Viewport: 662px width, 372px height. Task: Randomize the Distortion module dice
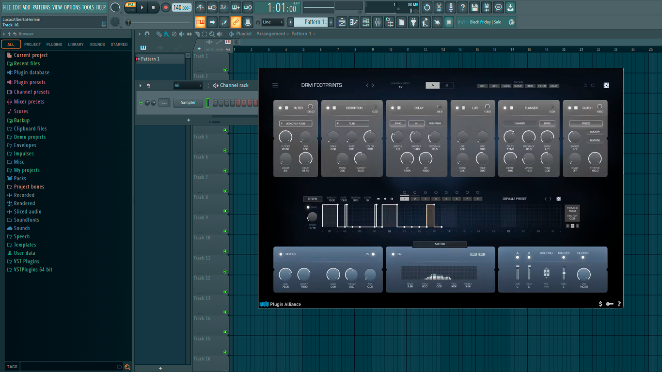tap(334, 108)
